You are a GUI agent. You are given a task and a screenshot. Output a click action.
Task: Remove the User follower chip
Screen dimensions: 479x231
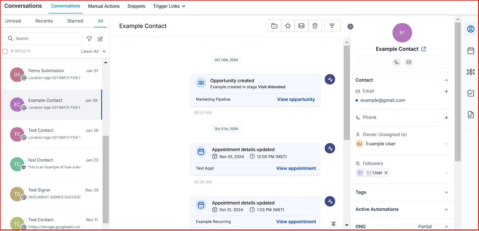coord(386,173)
